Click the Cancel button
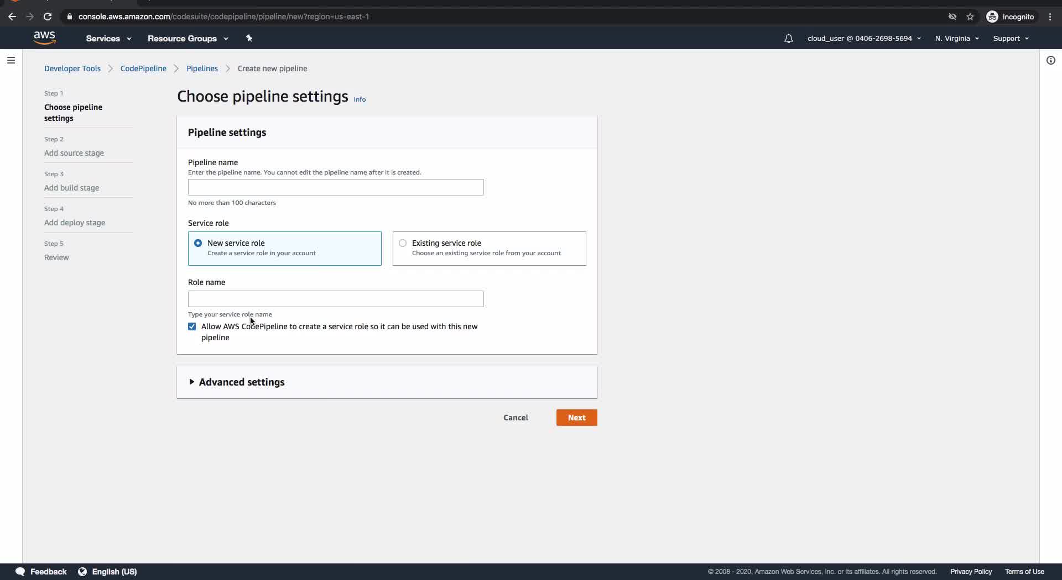Image resolution: width=1062 pixels, height=580 pixels. 516,418
